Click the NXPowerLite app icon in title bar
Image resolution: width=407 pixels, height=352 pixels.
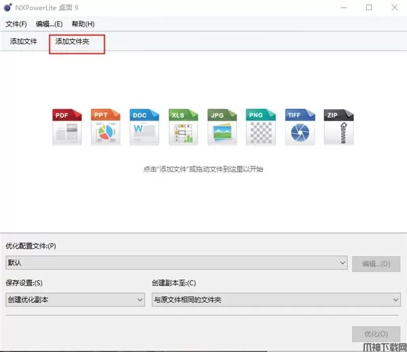(x=9, y=7)
